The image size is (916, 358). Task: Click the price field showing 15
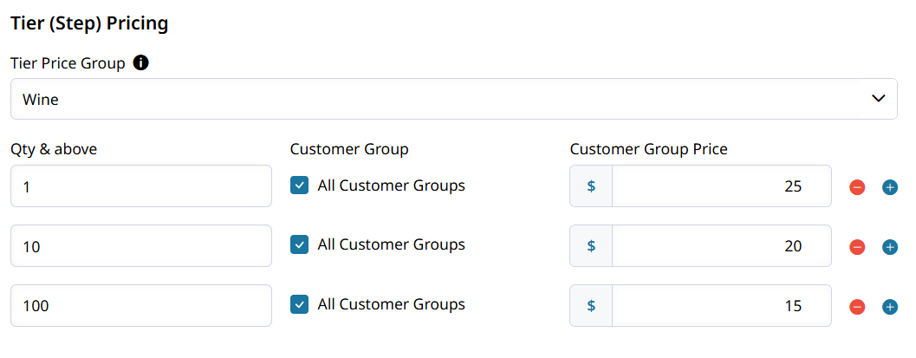721,306
